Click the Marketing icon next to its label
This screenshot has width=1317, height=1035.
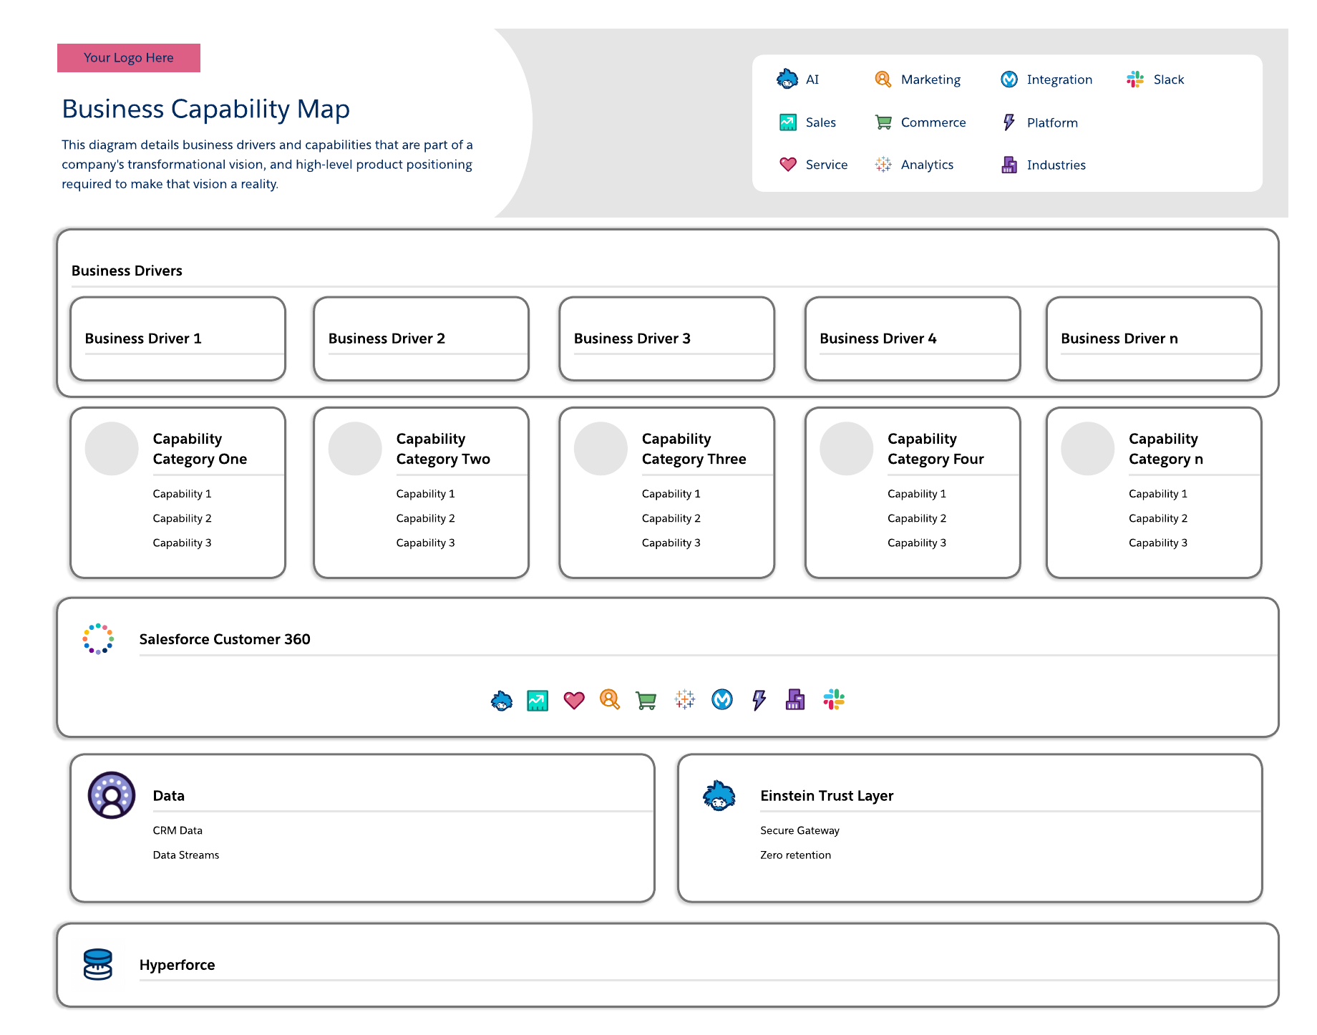(x=883, y=79)
